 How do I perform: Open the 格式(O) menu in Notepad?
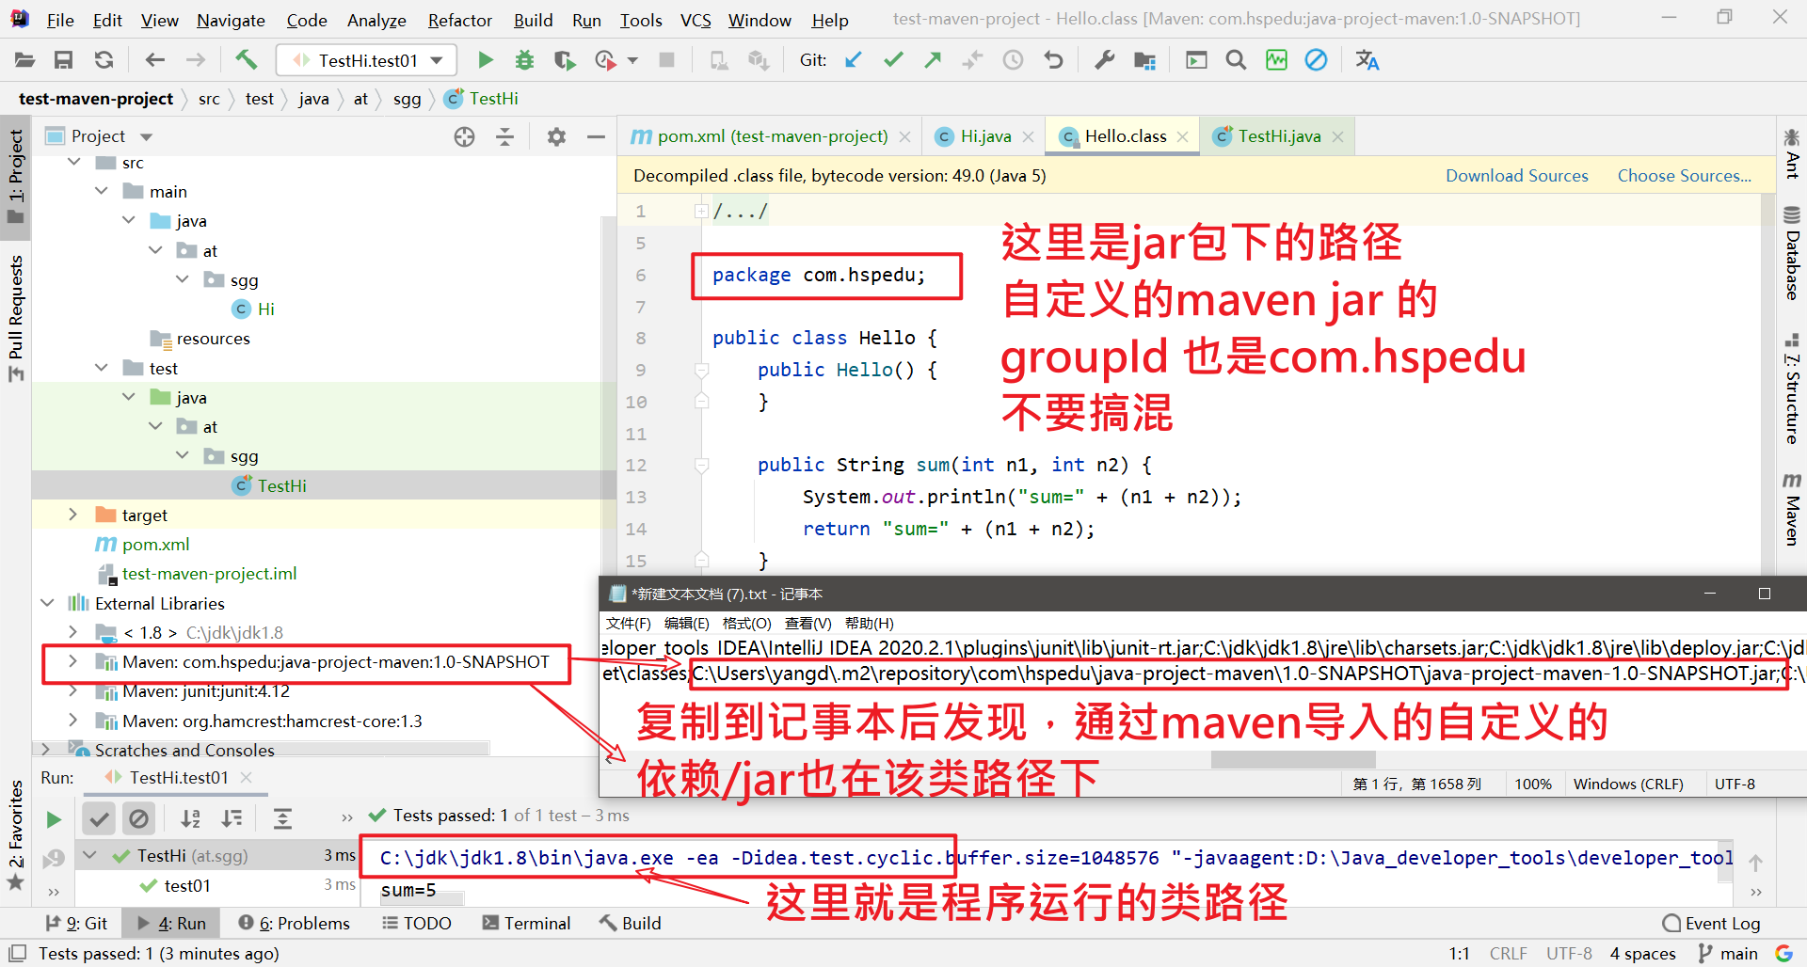point(746,623)
